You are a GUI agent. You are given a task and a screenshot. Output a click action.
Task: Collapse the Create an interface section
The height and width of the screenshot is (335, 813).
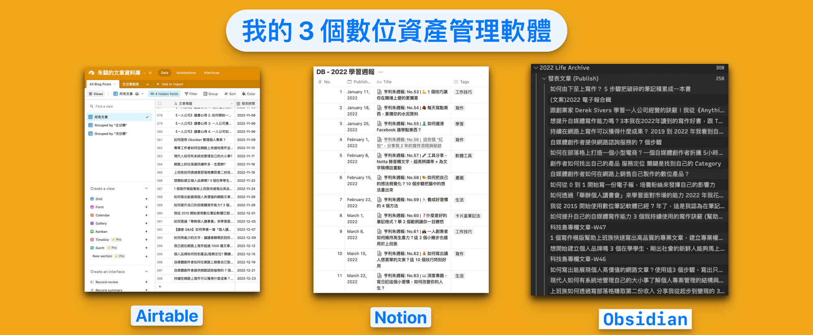coord(146,272)
